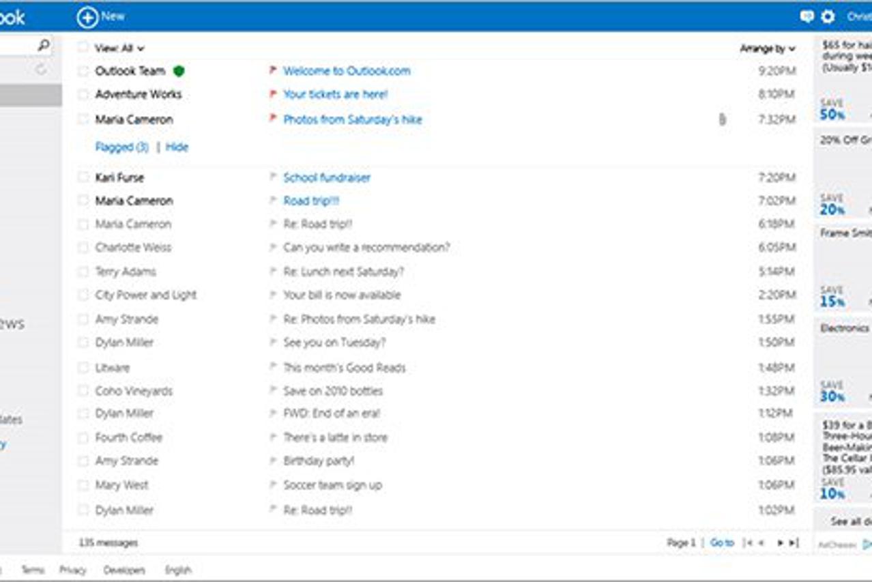The image size is (872, 582).
Task: Open the Flagged (3) link
Action: coord(121,147)
